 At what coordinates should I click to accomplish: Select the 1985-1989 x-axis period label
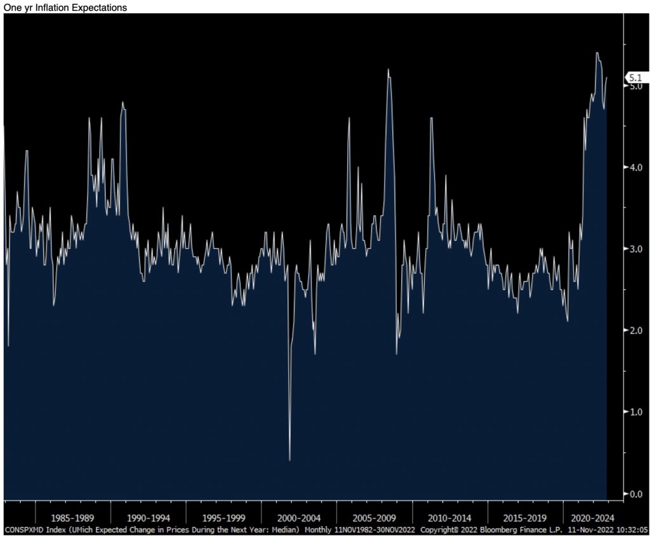pos(73,517)
